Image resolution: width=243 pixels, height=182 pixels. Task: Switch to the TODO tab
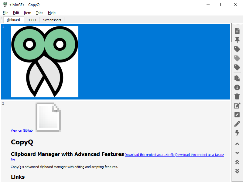click(31, 20)
